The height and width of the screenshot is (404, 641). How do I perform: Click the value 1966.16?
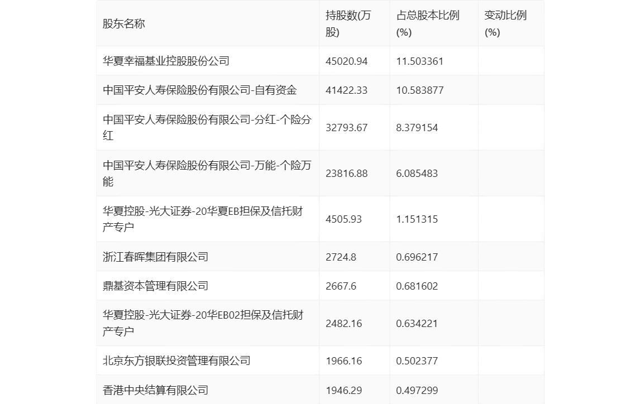pyautogui.click(x=343, y=361)
